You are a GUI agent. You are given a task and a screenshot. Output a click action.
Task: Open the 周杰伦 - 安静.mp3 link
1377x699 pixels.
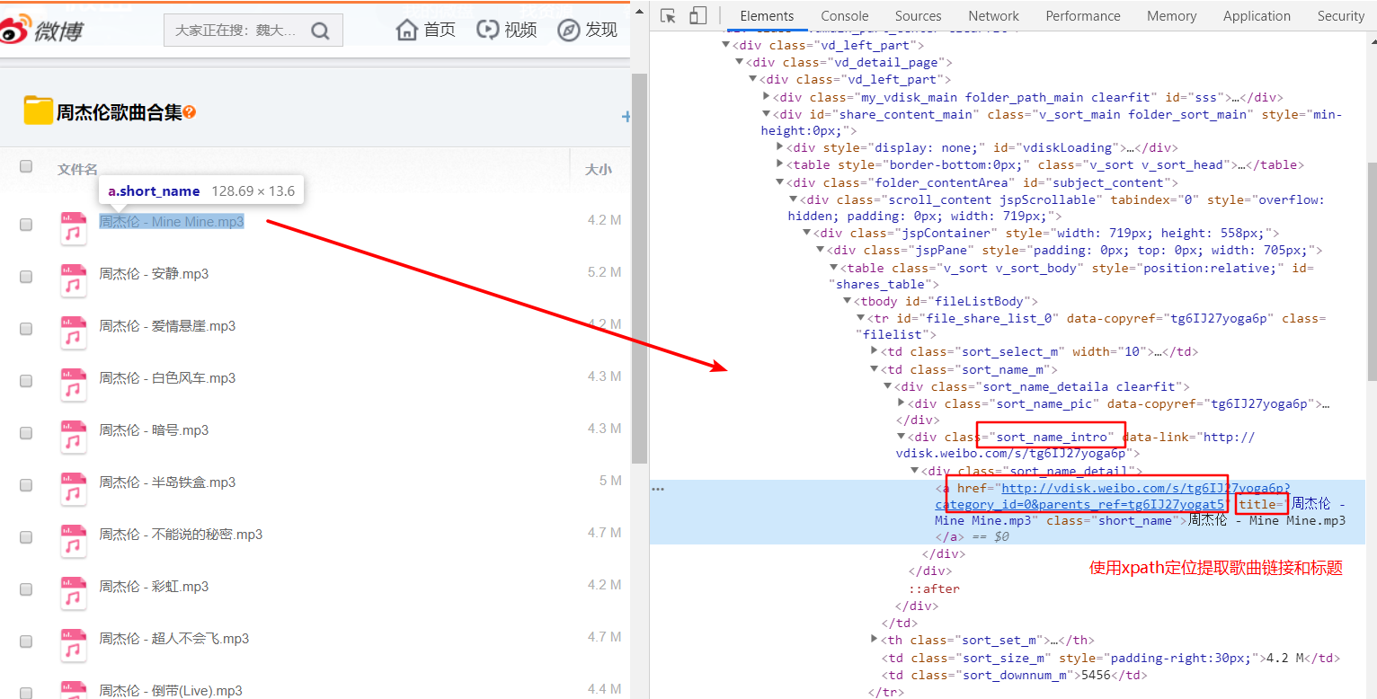[154, 274]
